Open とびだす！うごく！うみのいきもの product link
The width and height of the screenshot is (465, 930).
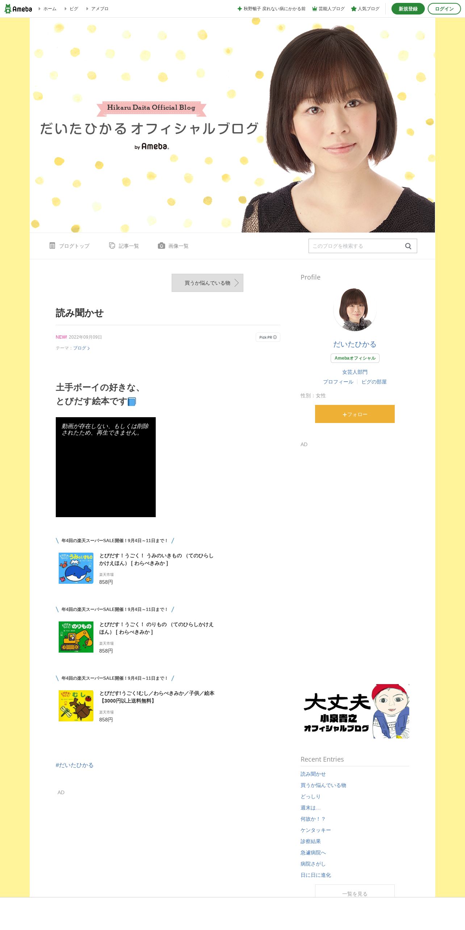156,559
